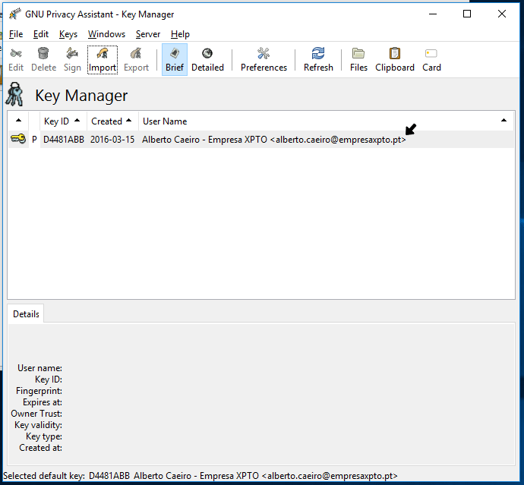Open the Keys menu
524x485 pixels.
(x=68, y=34)
